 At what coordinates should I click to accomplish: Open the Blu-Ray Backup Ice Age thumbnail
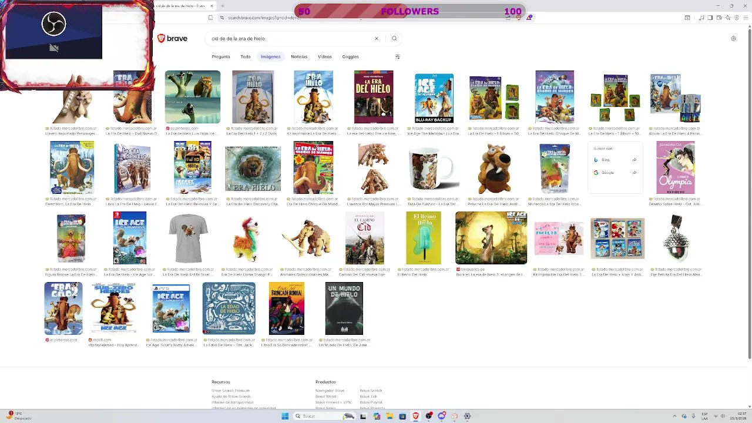[434, 98]
